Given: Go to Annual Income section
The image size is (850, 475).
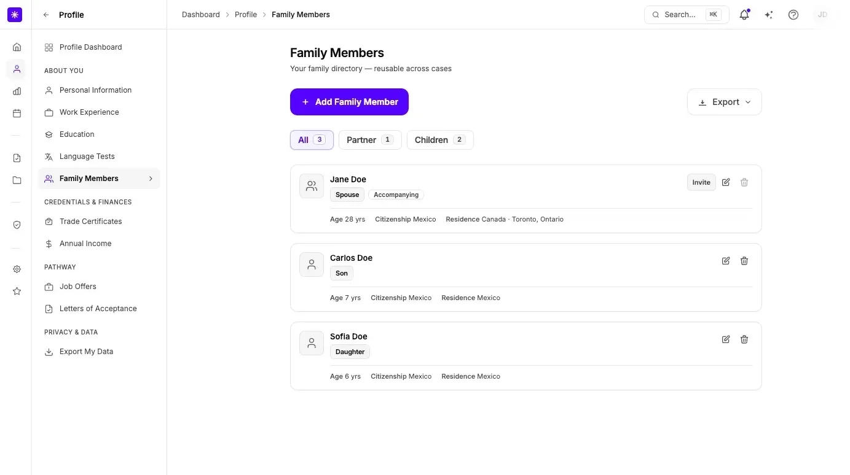Looking at the screenshot, I should [99, 244].
